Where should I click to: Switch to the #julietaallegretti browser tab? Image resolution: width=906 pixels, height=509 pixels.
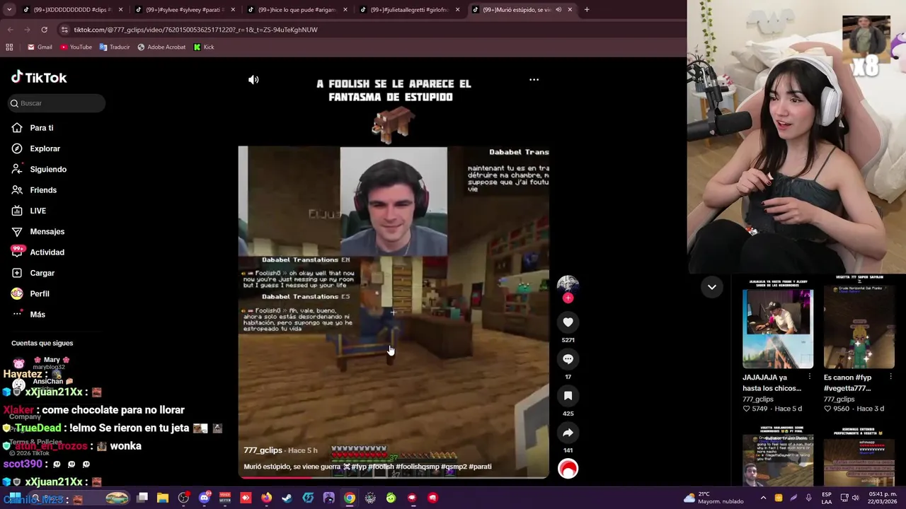[x=408, y=10]
